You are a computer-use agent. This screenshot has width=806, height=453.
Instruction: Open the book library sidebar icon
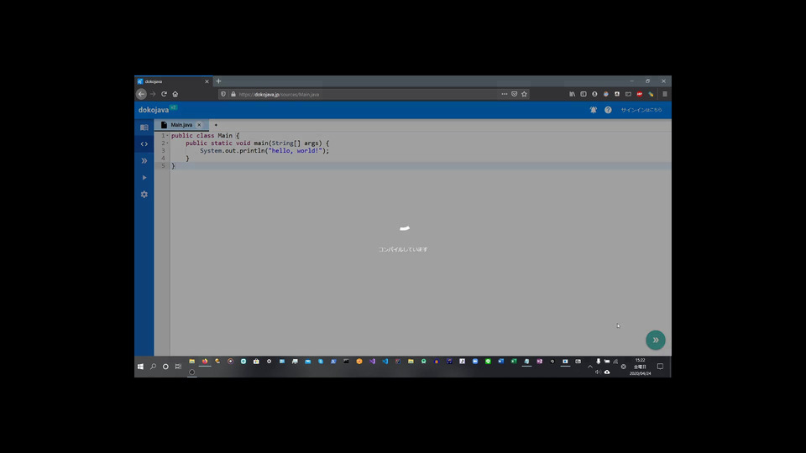(x=144, y=128)
